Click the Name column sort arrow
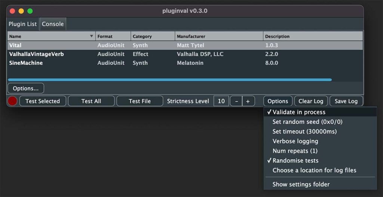 tap(92, 36)
